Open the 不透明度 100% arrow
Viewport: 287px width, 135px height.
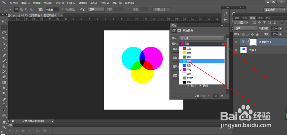(280, 29)
